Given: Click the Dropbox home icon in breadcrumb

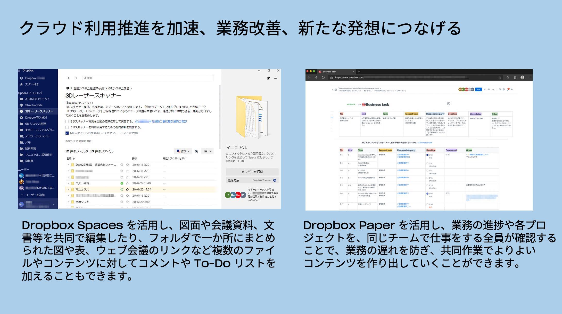Looking at the screenshot, I should coord(68,88).
